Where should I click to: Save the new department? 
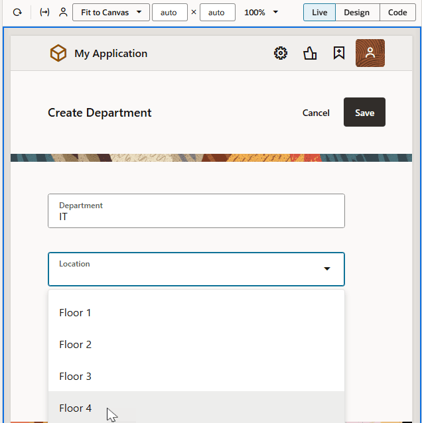pyautogui.click(x=364, y=112)
